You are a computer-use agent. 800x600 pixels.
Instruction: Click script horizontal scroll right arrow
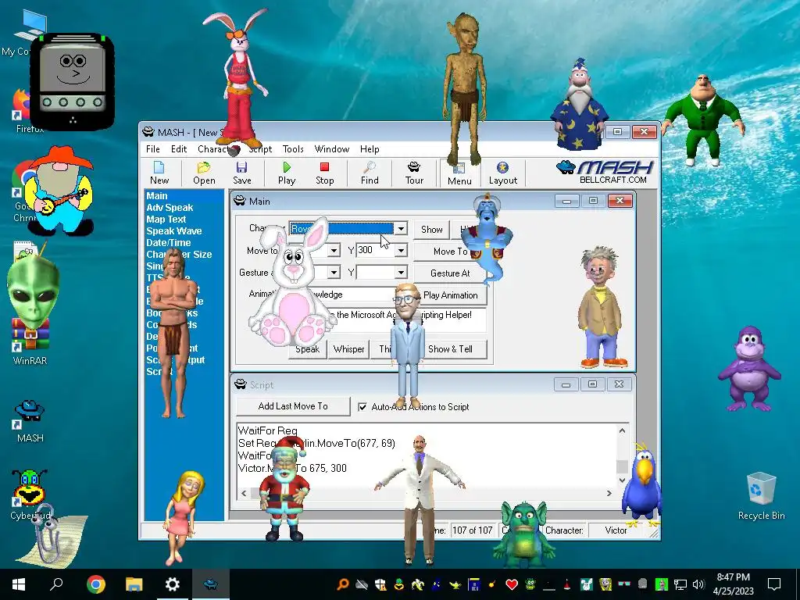pyautogui.click(x=609, y=493)
